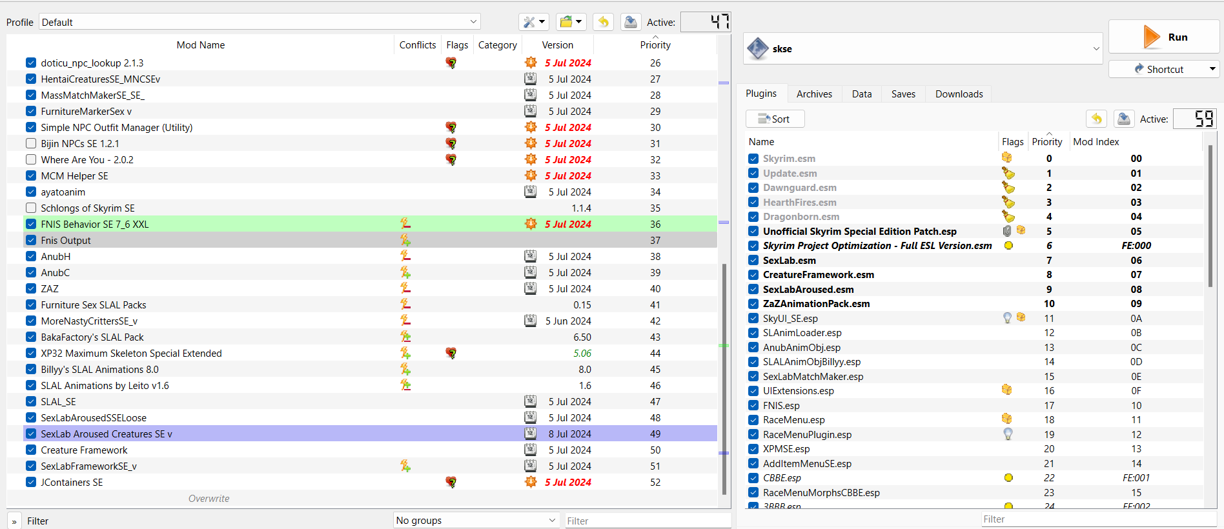Click the flag icon of XP32 Maximum Skeleton Special Extended
The image size is (1224, 529).
[451, 353]
